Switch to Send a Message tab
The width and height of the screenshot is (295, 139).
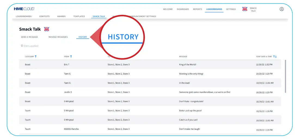[x=29, y=37]
